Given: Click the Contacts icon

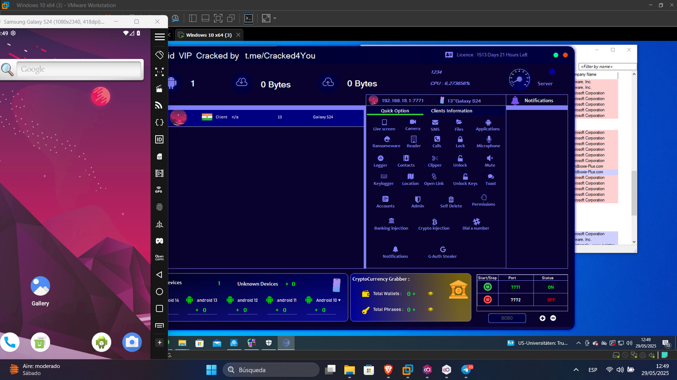Looking at the screenshot, I should [406, 158].
